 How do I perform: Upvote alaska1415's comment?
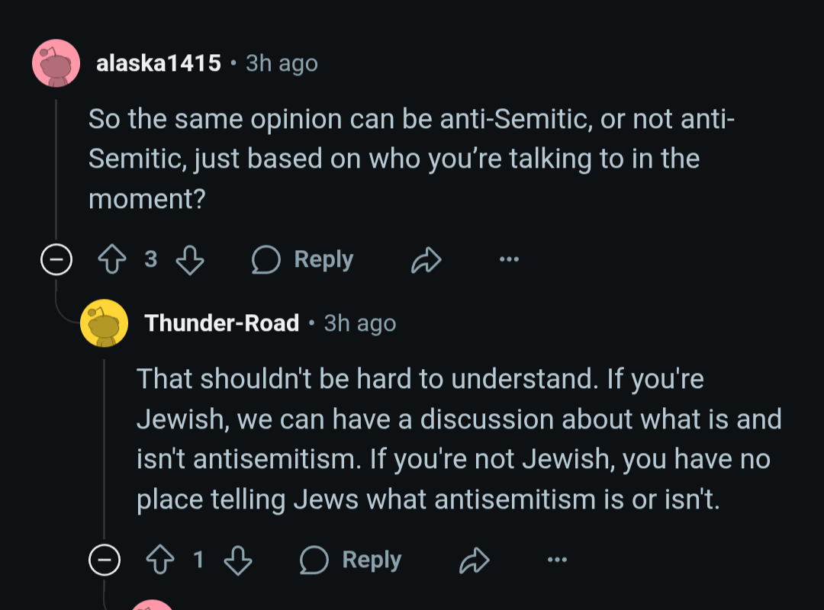tap(112, 259)
